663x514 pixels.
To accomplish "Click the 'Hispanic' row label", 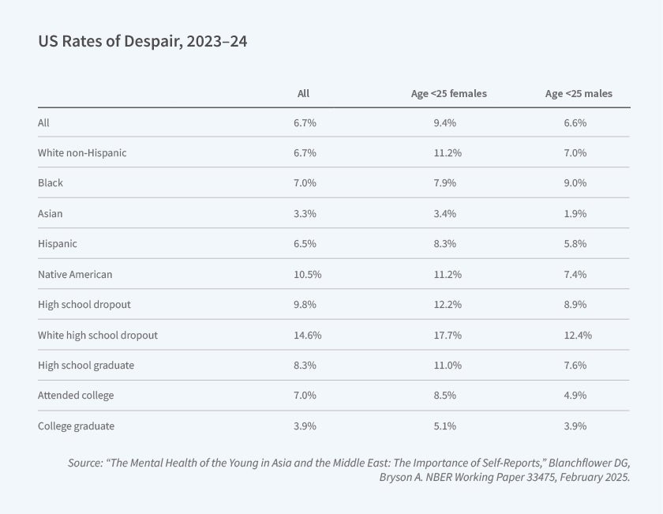I will point(56,244).
